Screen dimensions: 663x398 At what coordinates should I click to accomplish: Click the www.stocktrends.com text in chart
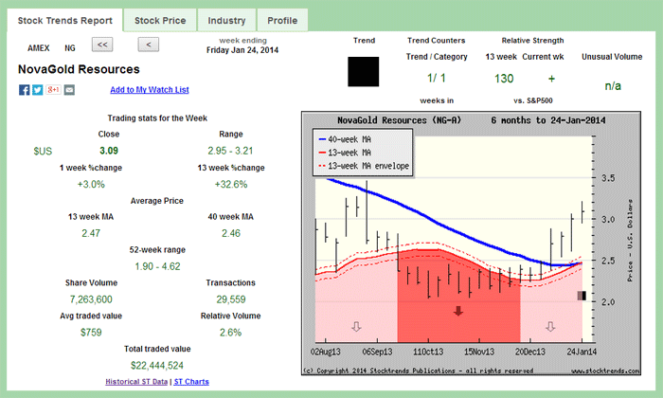coord(605,371)
